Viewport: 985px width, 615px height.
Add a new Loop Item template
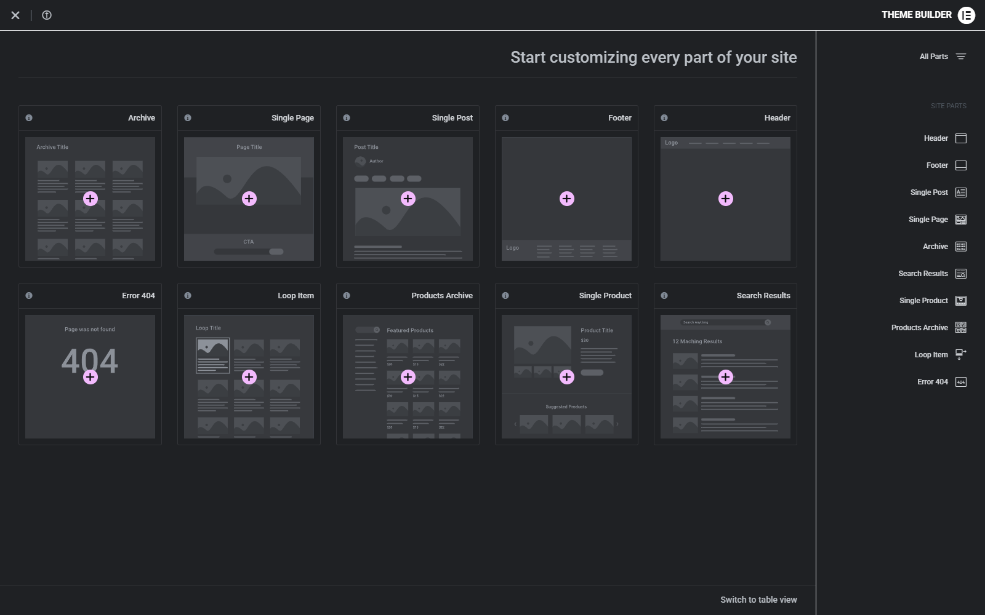coord(249,377)
